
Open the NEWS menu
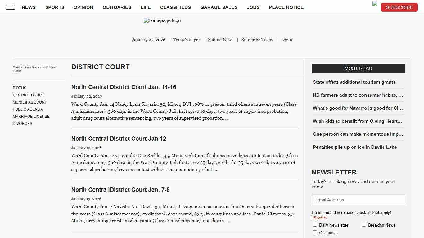tap(29, 7)
